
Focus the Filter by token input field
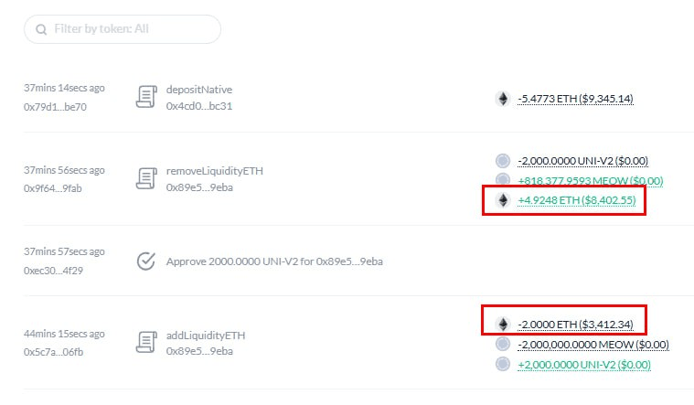click(x=123, y=29)
